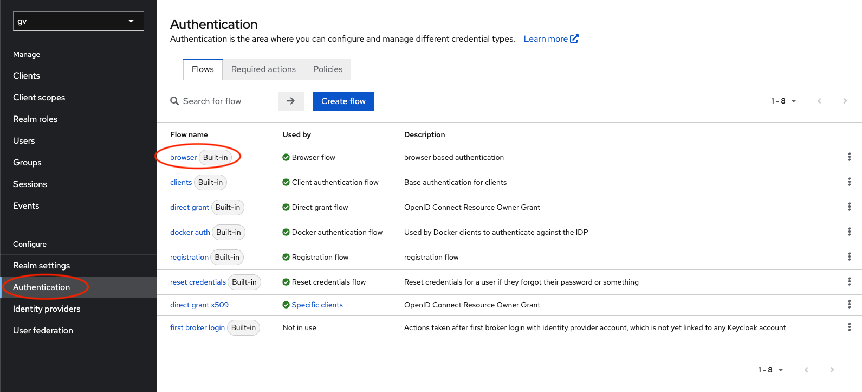Open kebab menu for clients flow row
862x392 pixels.
849,182
